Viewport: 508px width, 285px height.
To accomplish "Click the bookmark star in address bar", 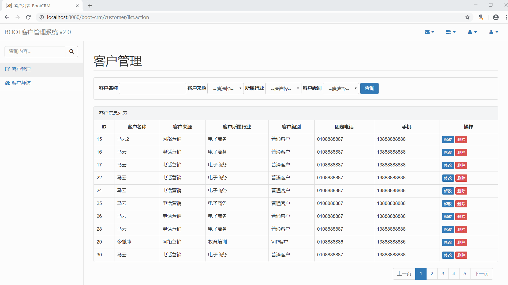I will point(467,17).
